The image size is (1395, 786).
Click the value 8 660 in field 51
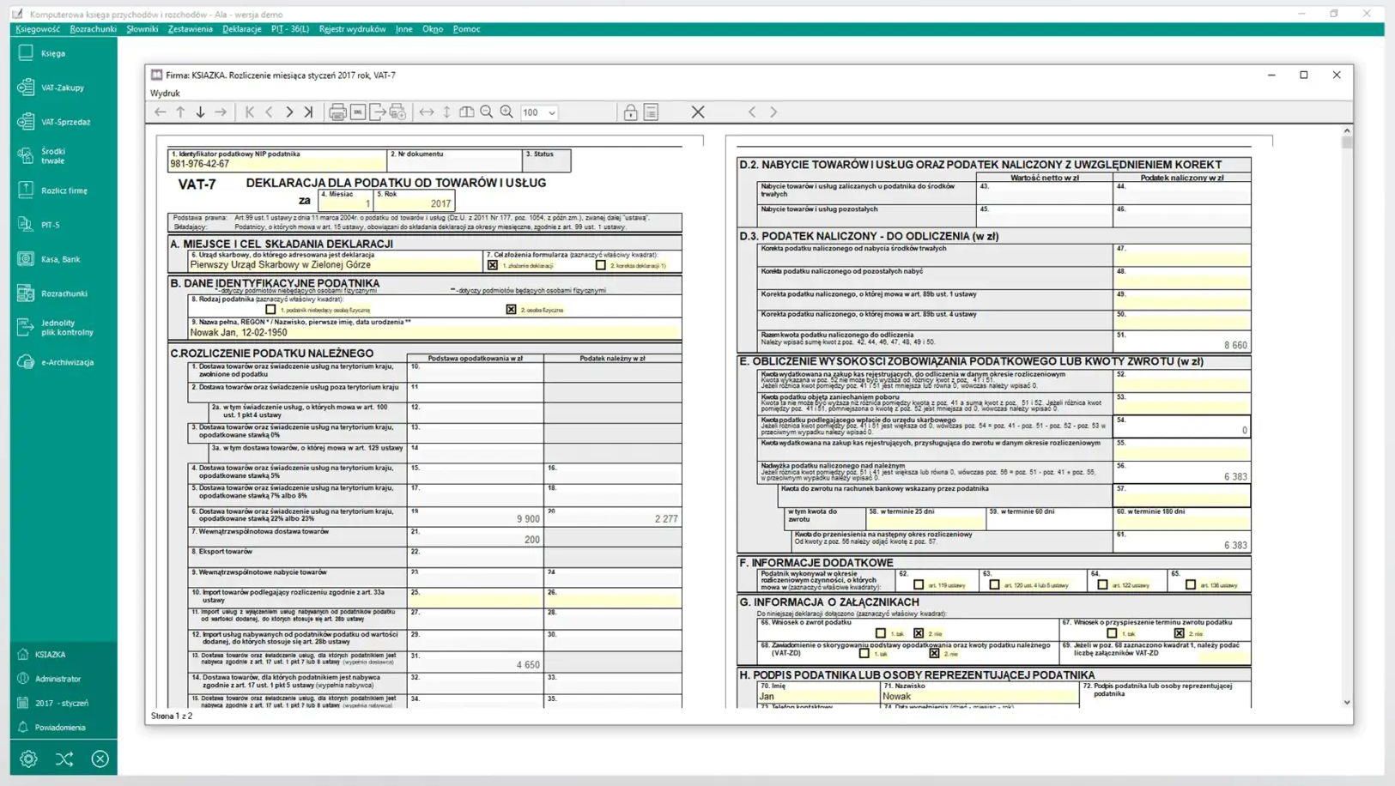tap(1235, 345)
